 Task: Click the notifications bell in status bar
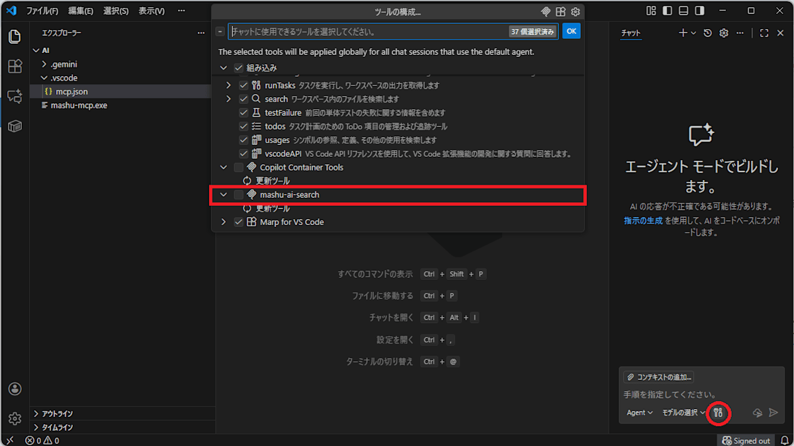click(x=785, y=440)
